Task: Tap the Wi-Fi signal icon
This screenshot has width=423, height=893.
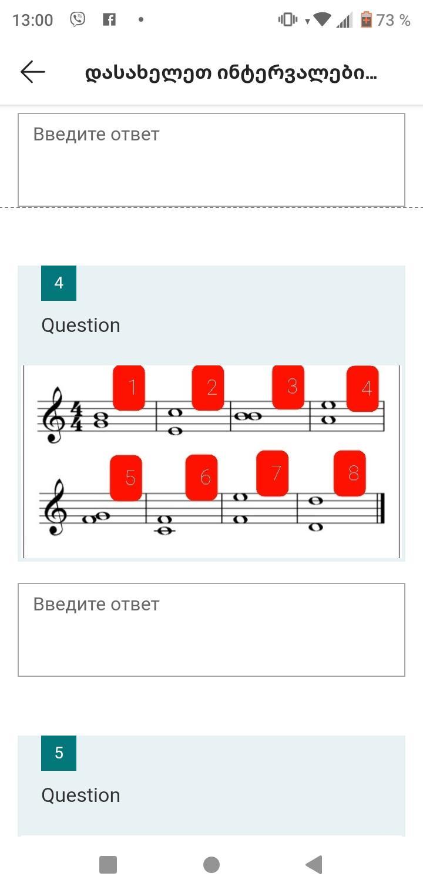Action: click(x=322, y=19)
